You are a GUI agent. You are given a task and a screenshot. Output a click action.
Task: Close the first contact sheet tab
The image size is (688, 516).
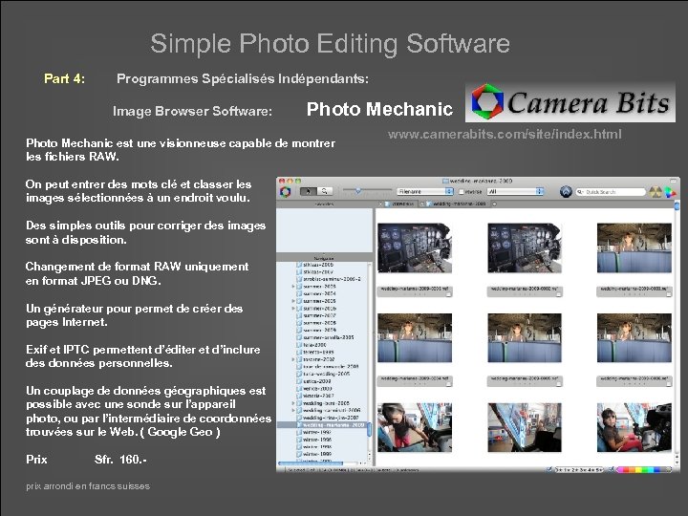pyautogui.click(x=381, y=204)
